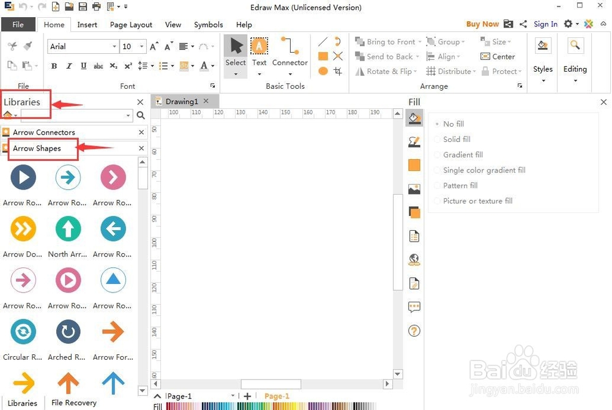Select the No fill option
Viewport: 612px width, 410px height.
coord(449,124)
